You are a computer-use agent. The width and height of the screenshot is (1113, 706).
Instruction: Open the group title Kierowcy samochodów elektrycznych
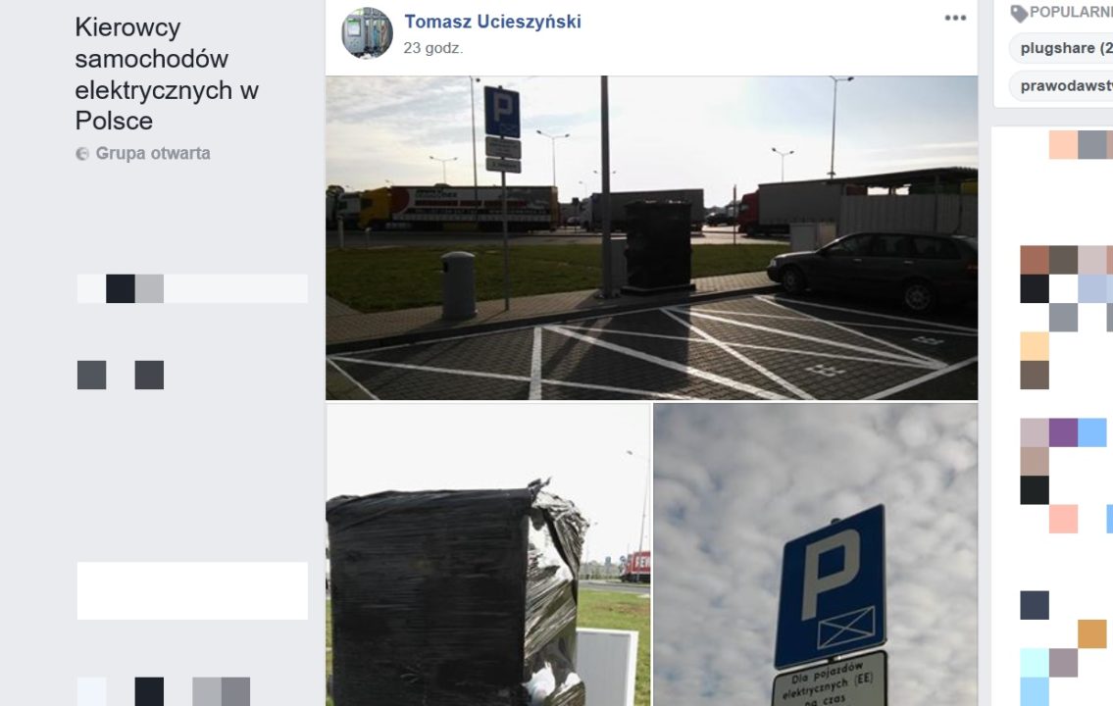tap(167, 74)
